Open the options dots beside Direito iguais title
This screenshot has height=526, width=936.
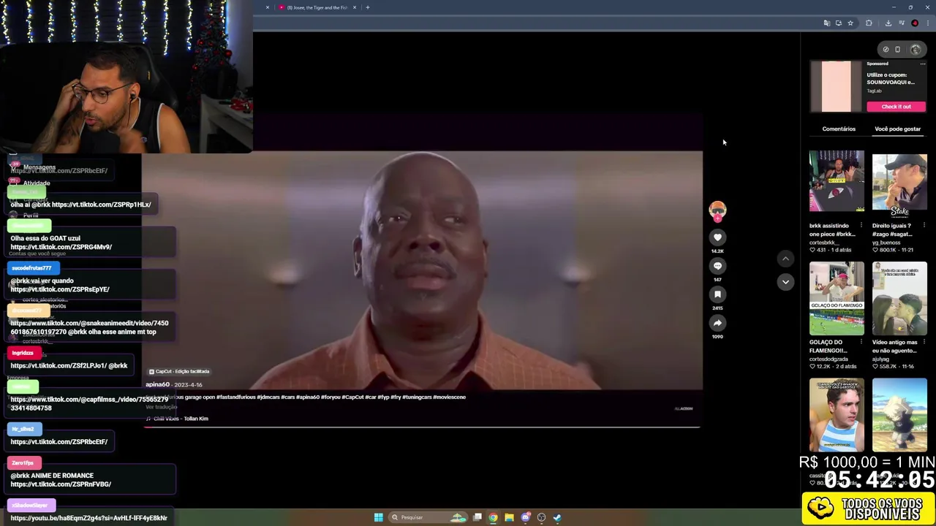[924, 226]
